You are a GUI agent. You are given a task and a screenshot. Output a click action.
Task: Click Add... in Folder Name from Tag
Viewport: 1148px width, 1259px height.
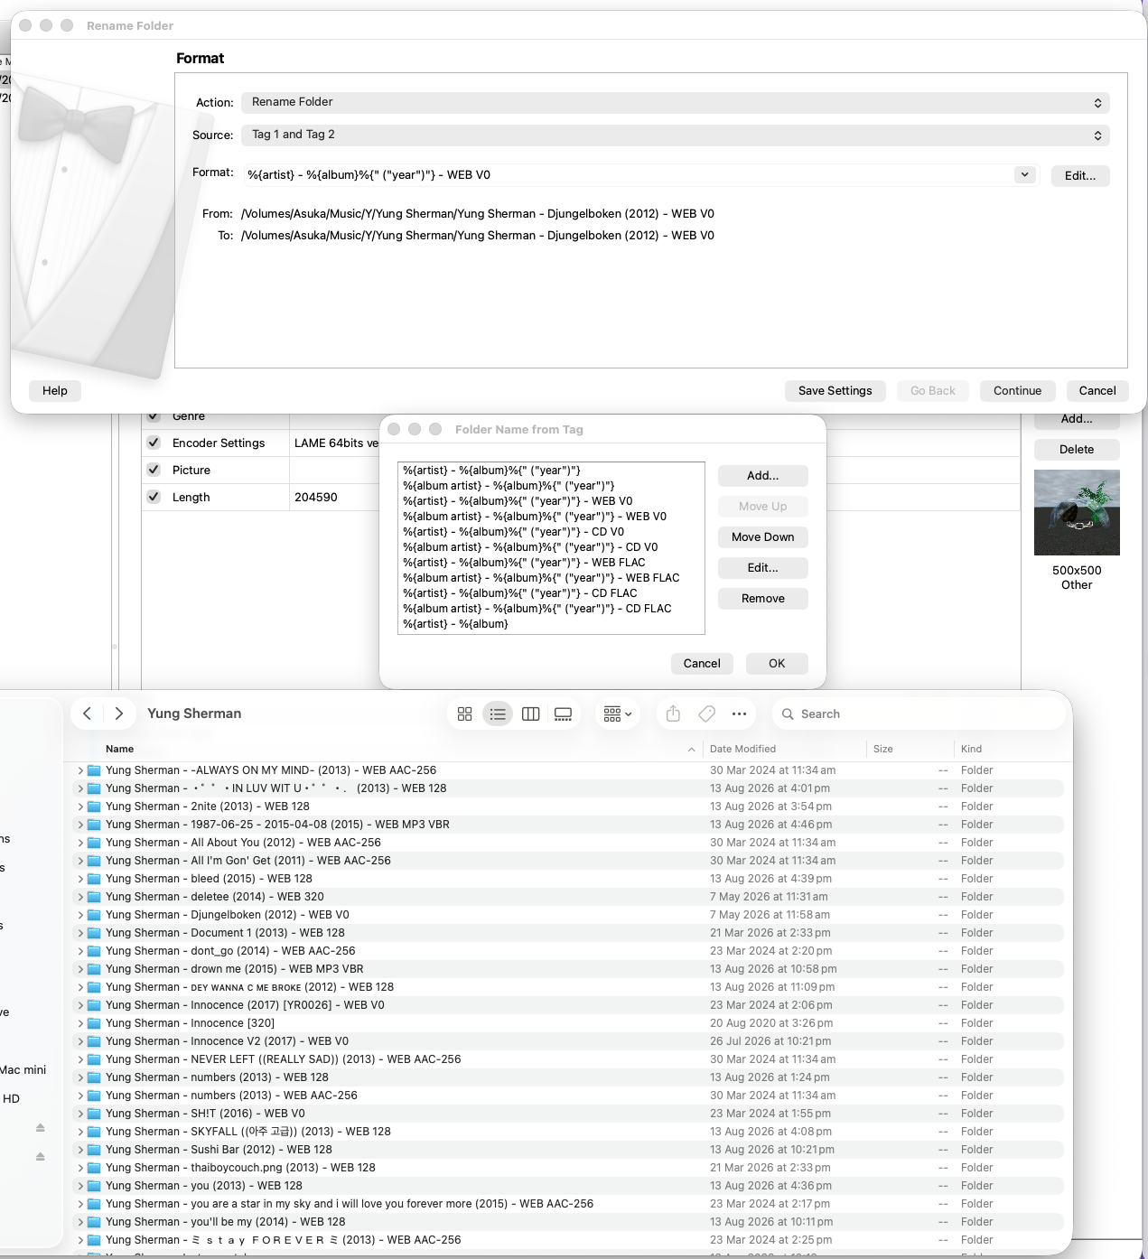click(763, 476)
